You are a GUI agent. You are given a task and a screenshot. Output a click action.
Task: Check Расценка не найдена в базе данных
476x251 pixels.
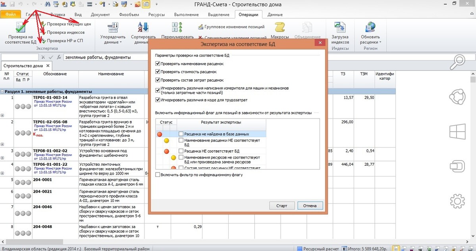click(181, 134)
